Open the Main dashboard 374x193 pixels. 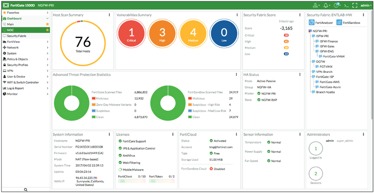coord(26,24)
